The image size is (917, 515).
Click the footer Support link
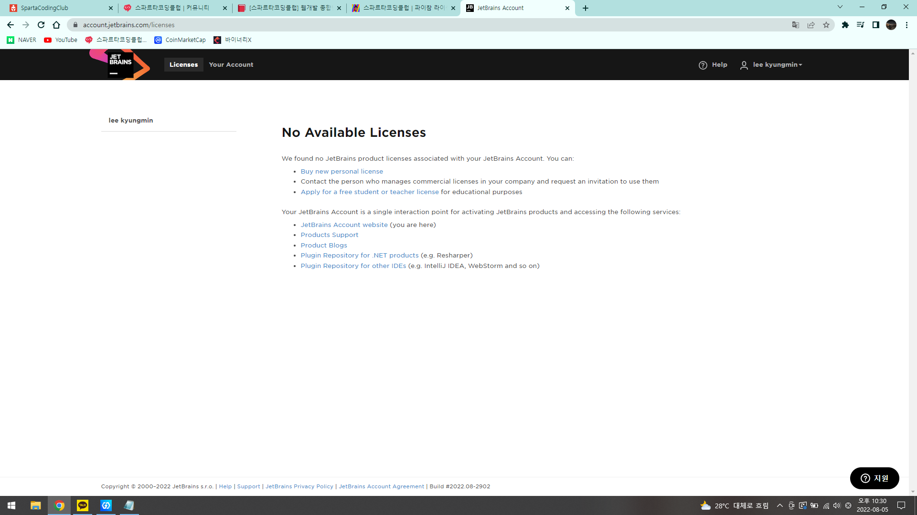(249, 487)
